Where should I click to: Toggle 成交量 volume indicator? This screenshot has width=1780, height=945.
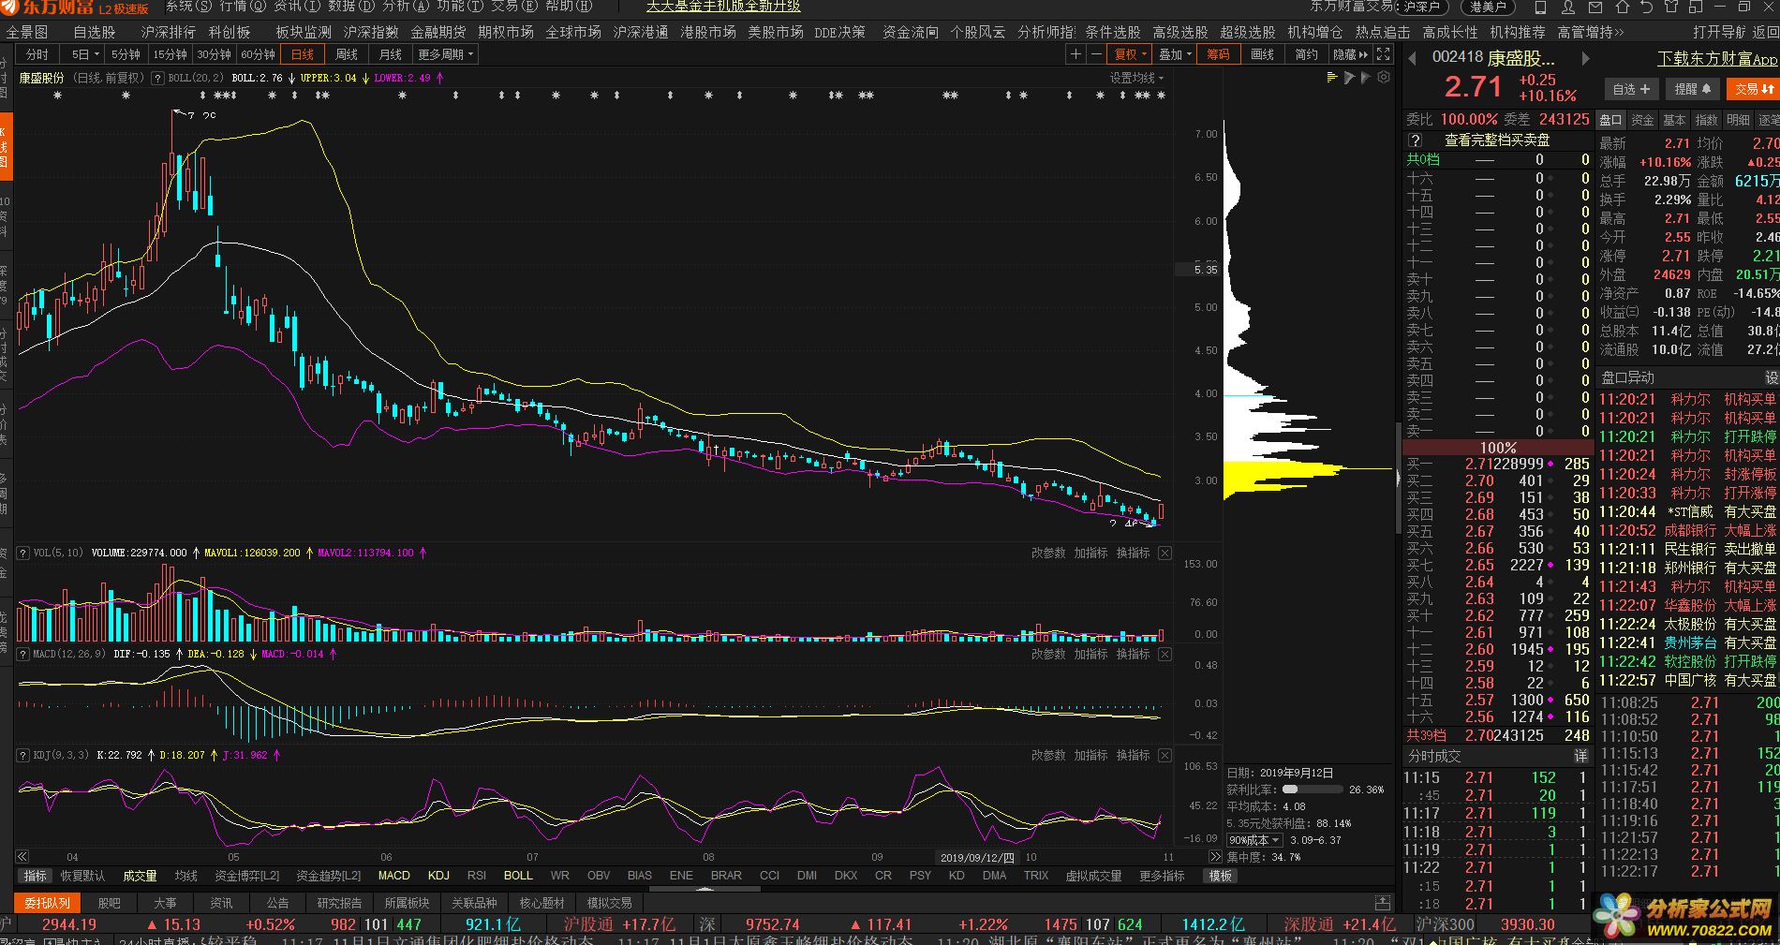click(x=140, y=876)
